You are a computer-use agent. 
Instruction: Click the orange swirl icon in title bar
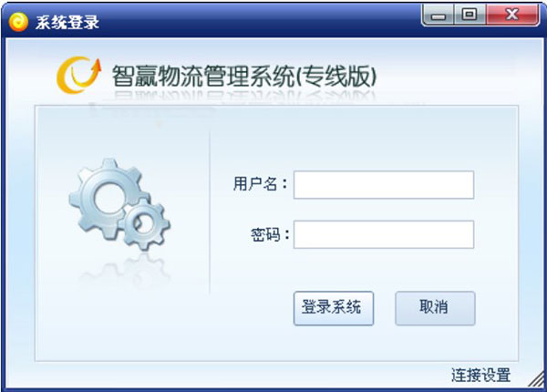click(x=18, y=22)
